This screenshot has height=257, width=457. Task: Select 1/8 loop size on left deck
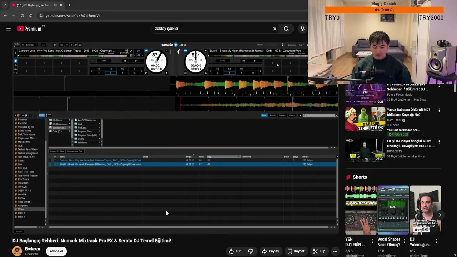point(99,69)
